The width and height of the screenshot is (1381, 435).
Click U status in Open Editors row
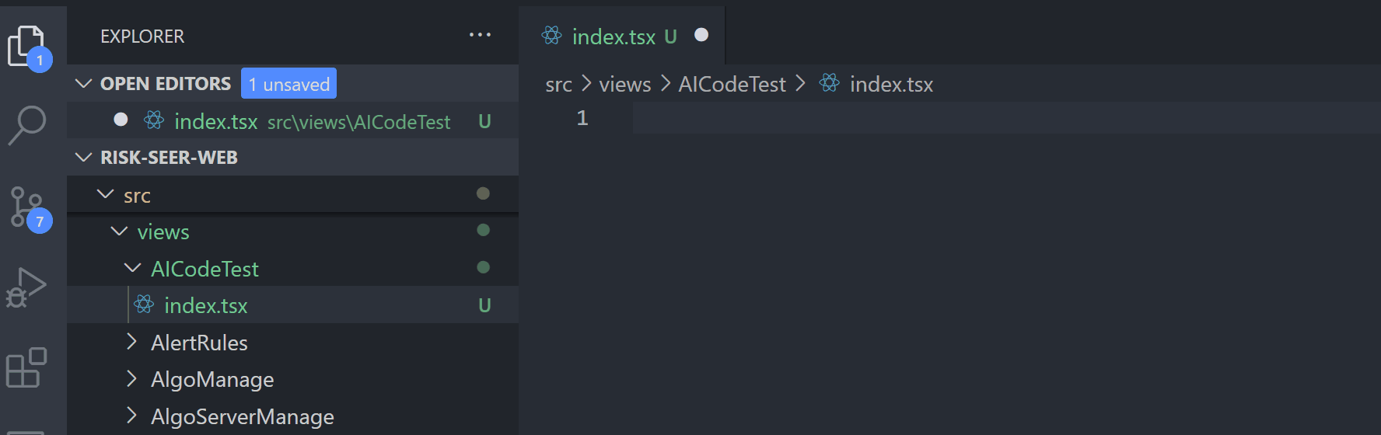pyautogui.click(x=484, y=121)
